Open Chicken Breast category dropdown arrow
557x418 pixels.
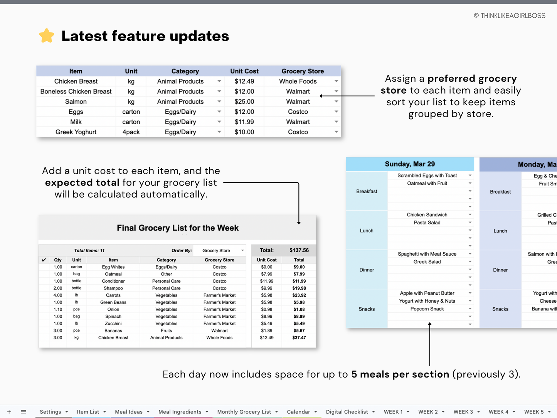click(x=219, y=81)
